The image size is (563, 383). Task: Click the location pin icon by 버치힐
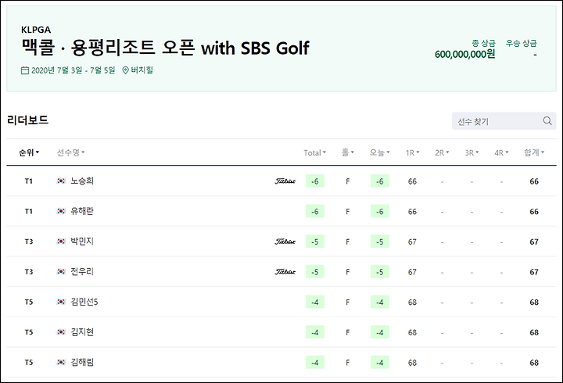125,70
